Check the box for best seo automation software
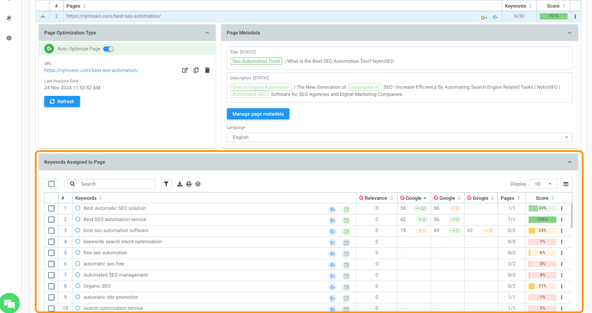 [51, 231]
